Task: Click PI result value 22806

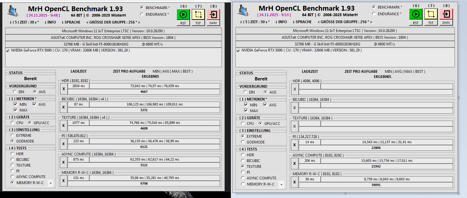Action: tap(376, 148)
